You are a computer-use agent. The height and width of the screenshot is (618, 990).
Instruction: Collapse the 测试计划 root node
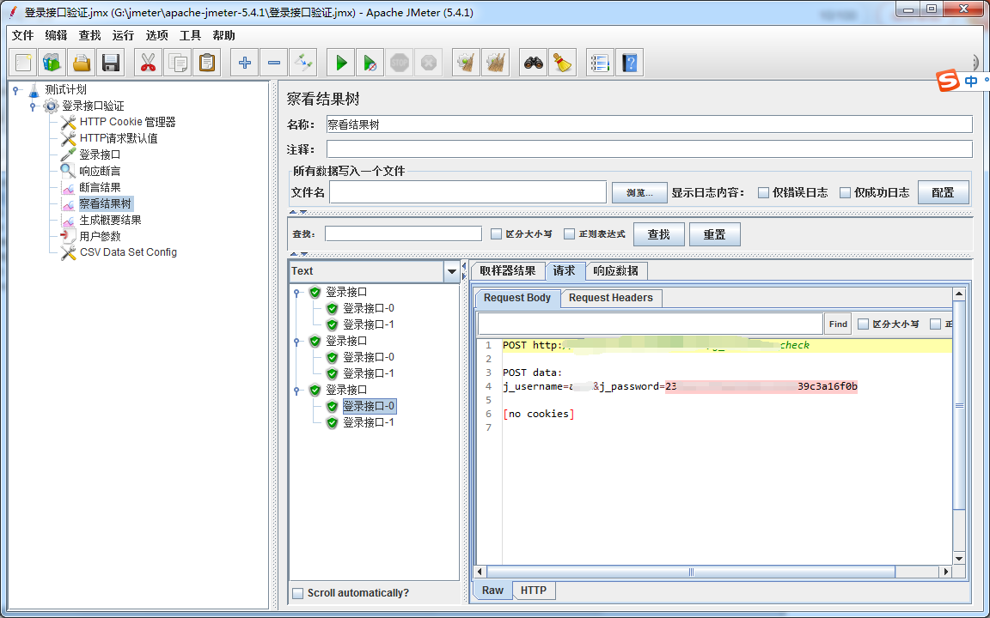tap(15, 90)
